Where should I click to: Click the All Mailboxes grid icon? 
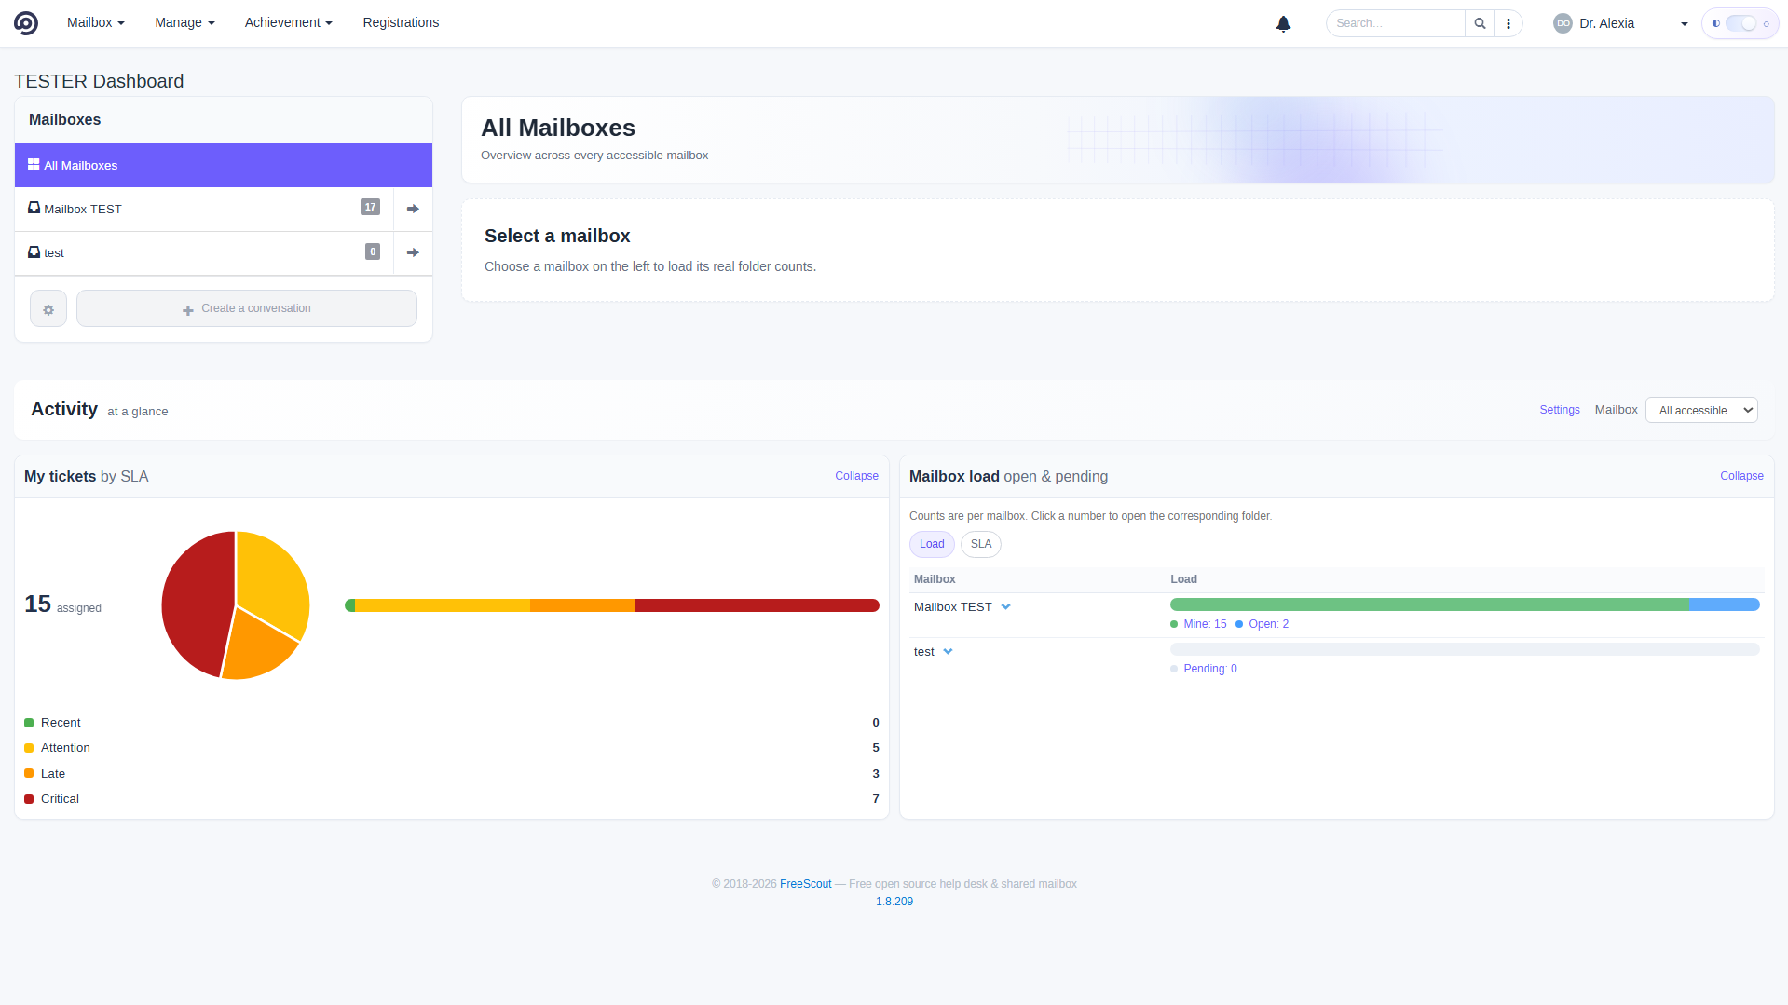(x=34, y=165)
